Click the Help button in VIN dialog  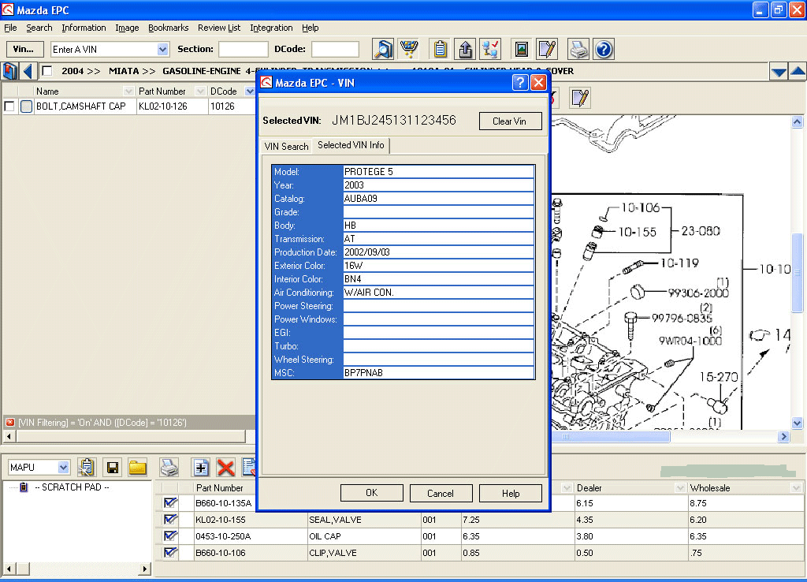click(511, 493)
